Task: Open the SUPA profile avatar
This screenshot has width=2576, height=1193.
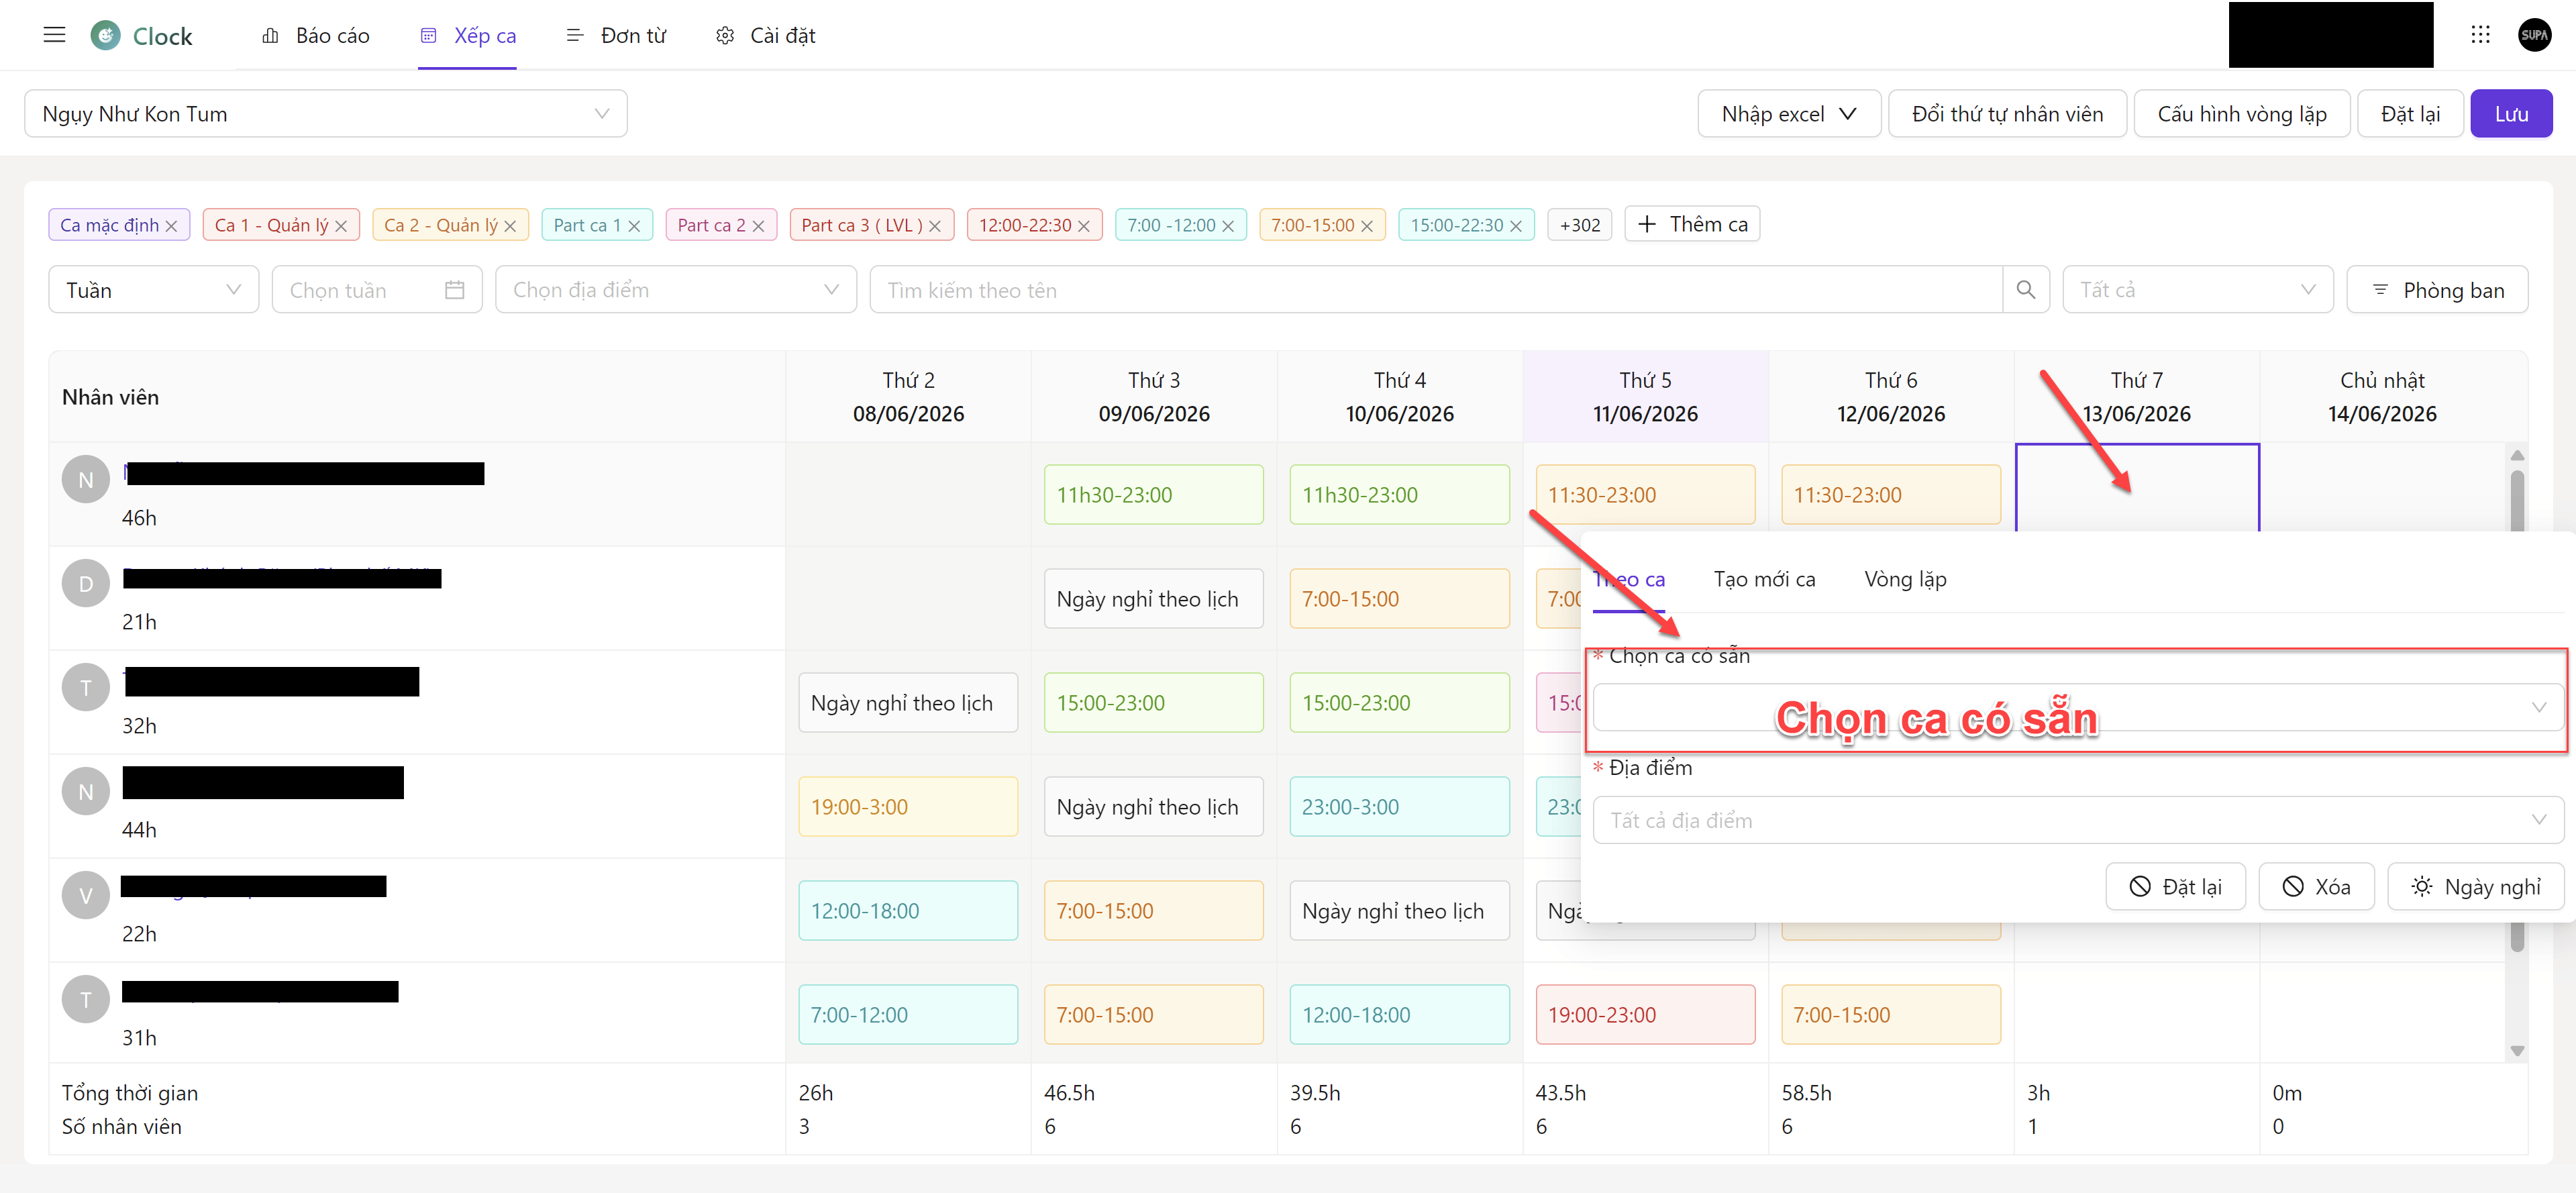Action: (x=2534, y=35)
